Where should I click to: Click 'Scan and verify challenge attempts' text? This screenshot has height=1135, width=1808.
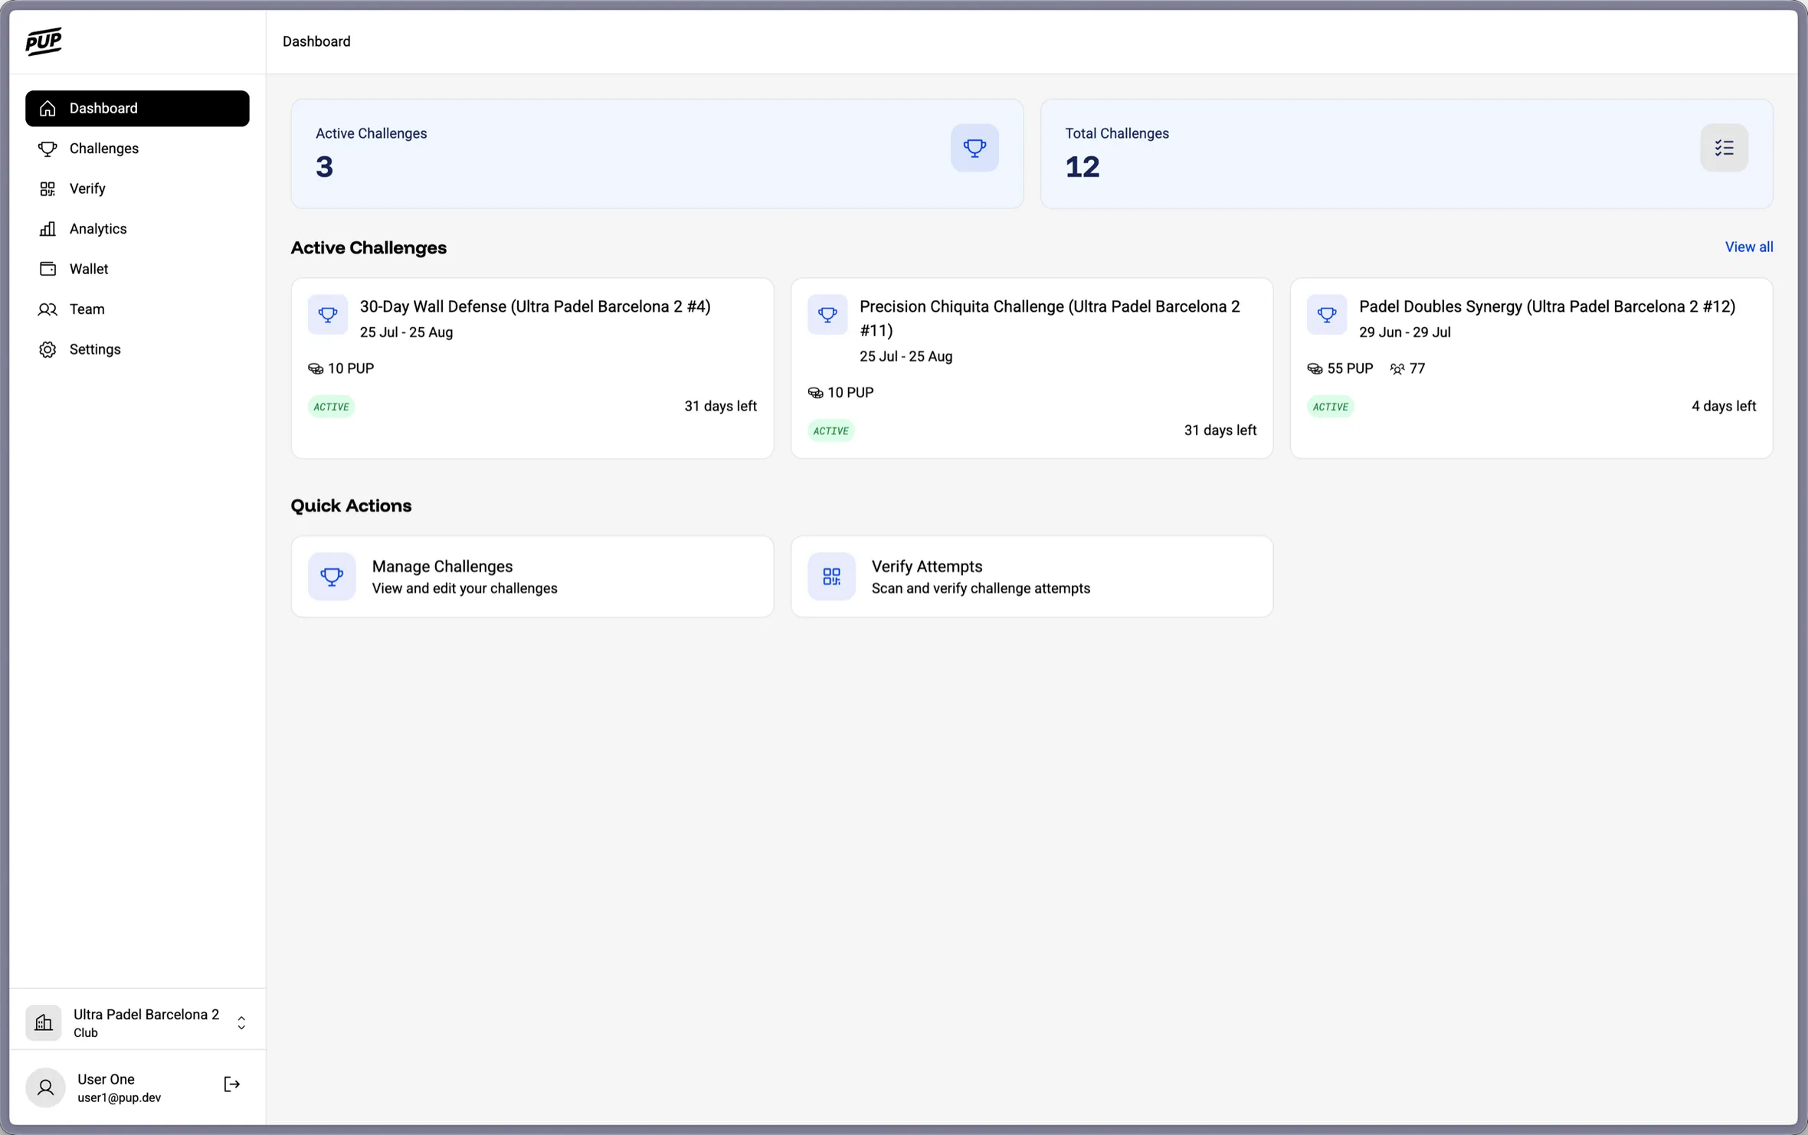(981, 589)
